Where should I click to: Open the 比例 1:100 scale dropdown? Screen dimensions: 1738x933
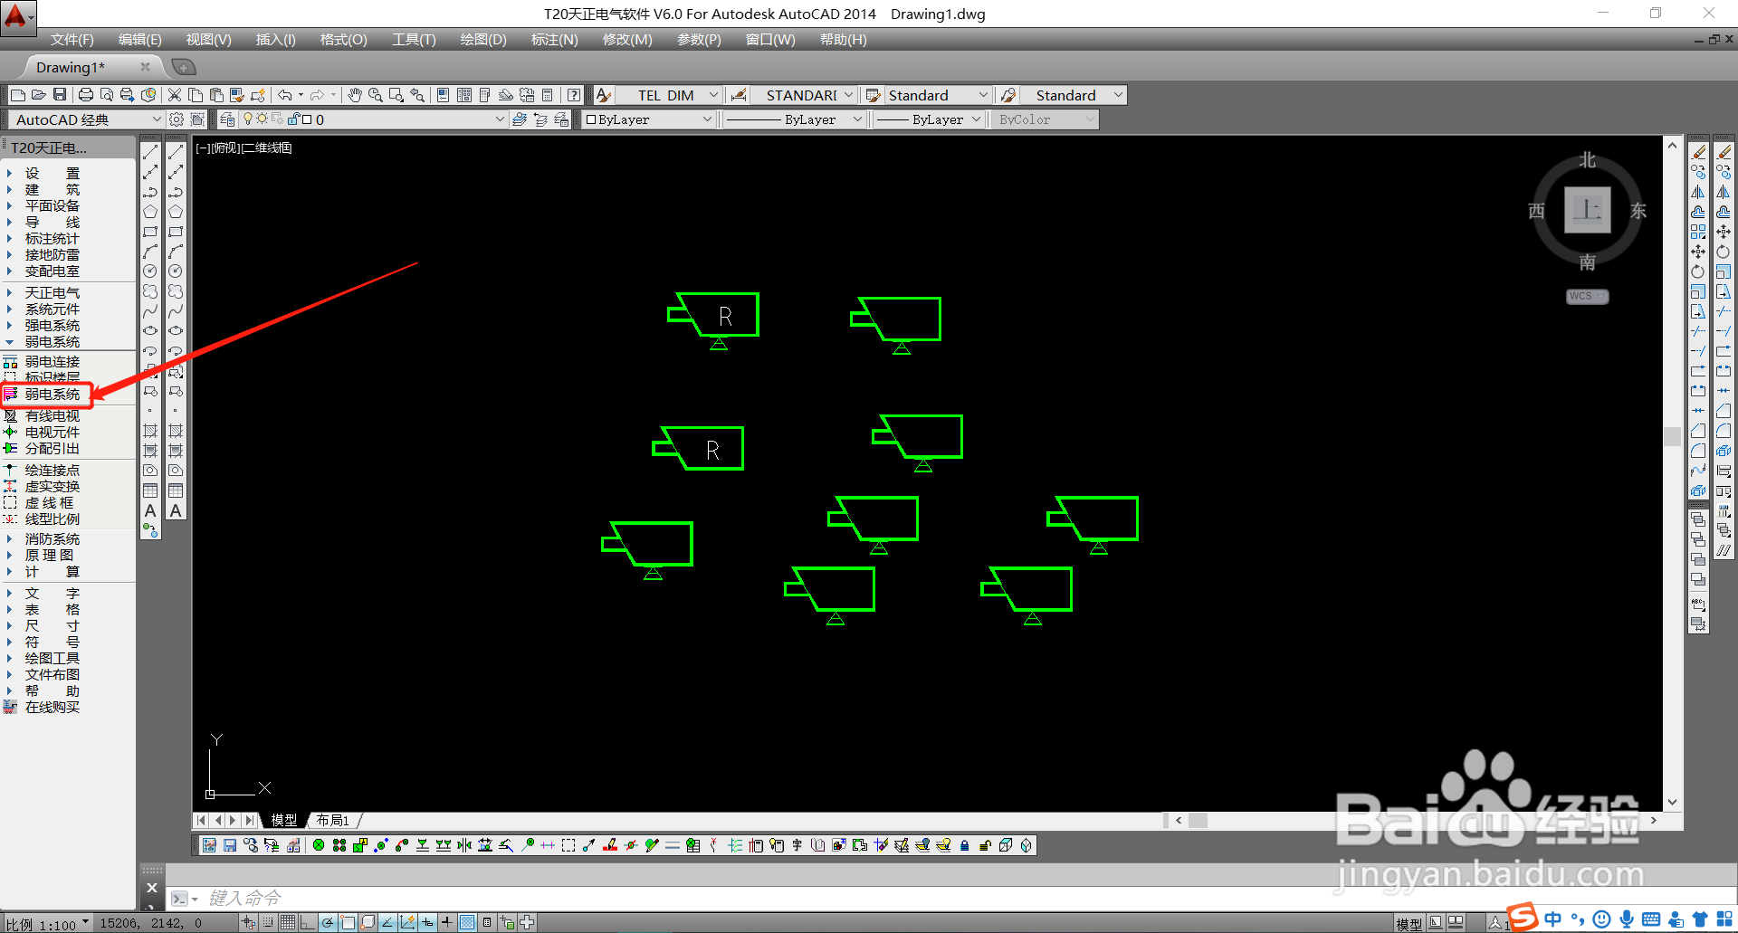coord(48,924)
